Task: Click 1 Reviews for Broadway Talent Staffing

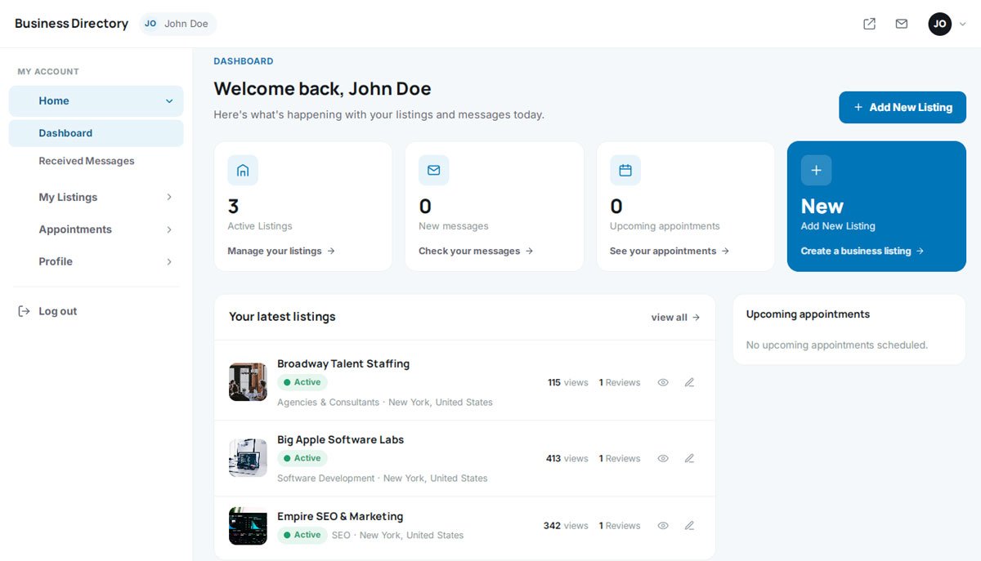Action: pos(620,382)
